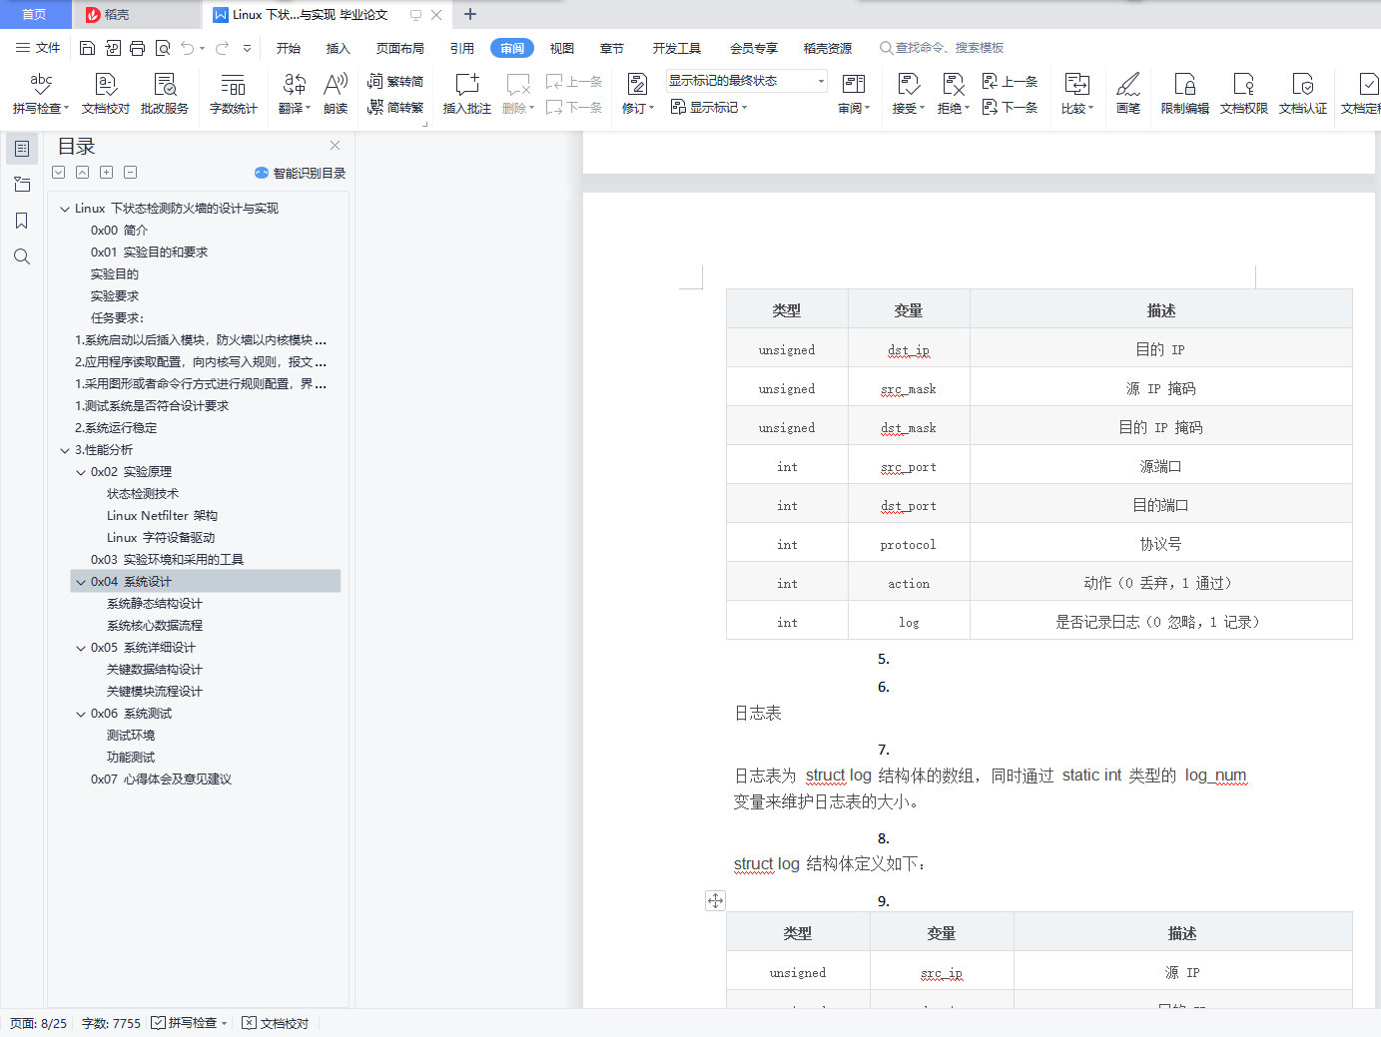The image size is (1381, 1037).
Task: Switch to the 页面布局 ribbon tab
Action: tap(400, 48)
